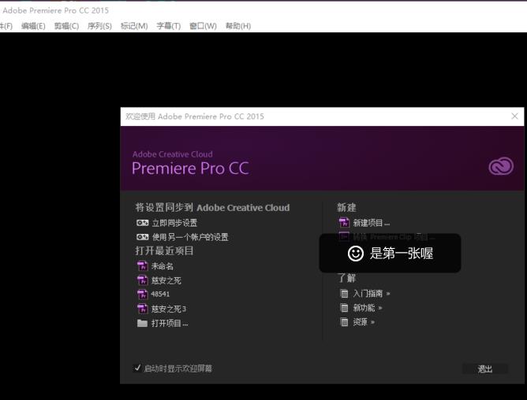Click project file icon next to 慈安之死3
Viewport: 527px width, 400px height.
pos(143,309)
